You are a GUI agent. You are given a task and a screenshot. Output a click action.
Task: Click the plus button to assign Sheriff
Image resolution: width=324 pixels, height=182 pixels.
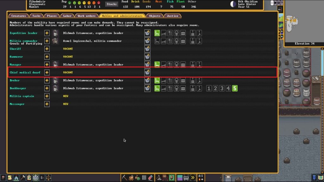coord(47,49)
